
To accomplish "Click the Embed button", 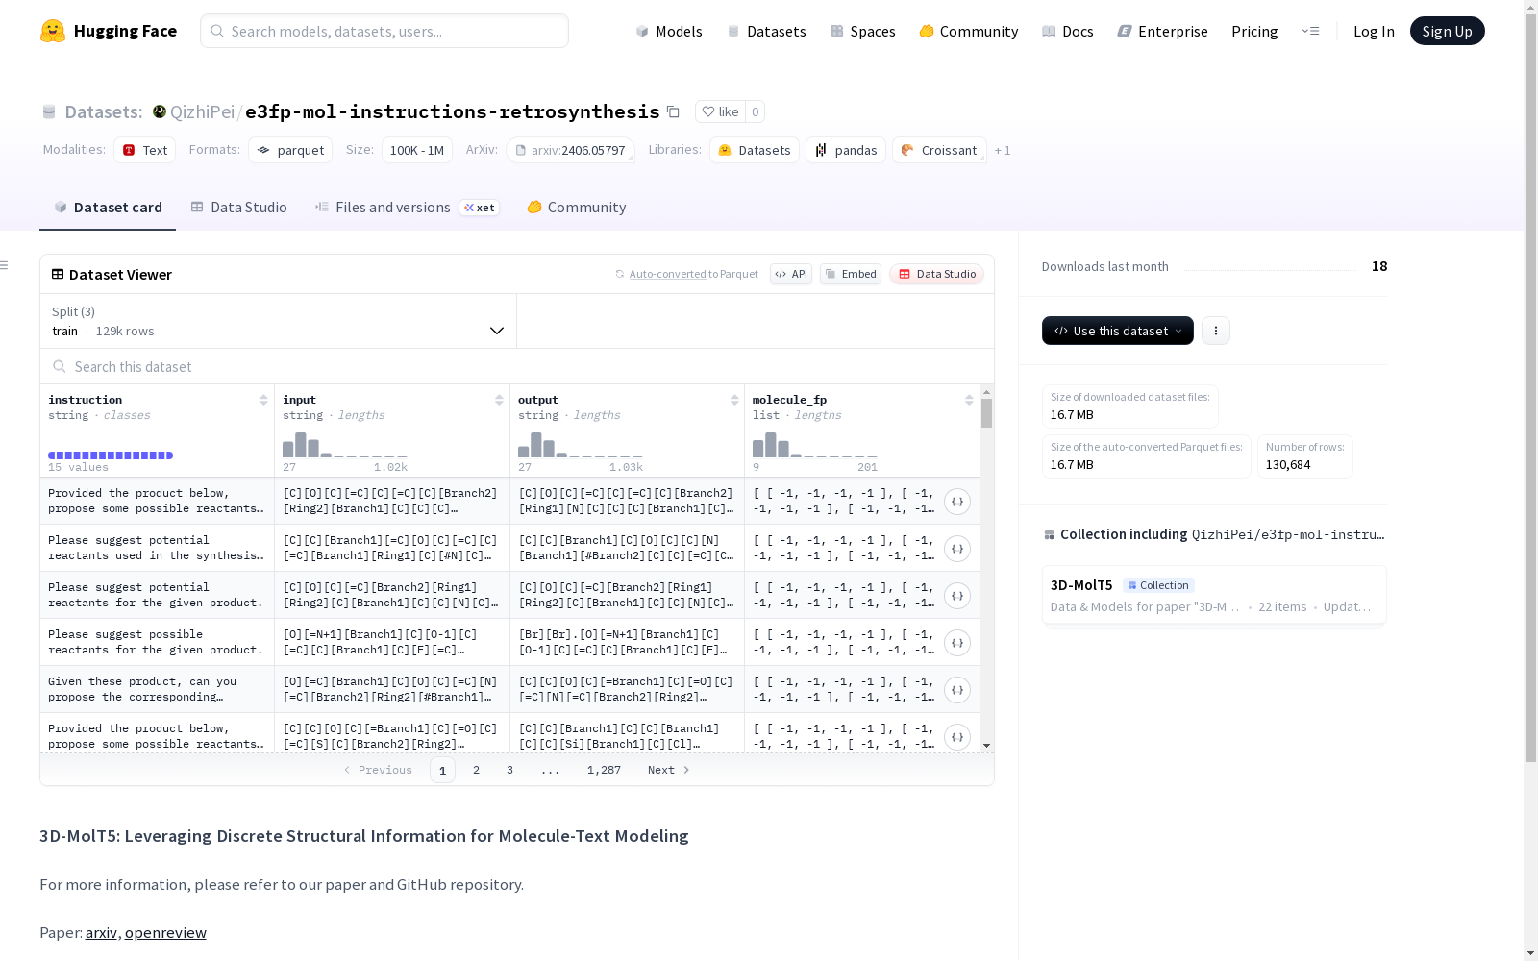I will click(x=851, y=274).
